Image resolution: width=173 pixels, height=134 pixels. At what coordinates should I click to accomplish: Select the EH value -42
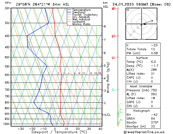point(154,115)
